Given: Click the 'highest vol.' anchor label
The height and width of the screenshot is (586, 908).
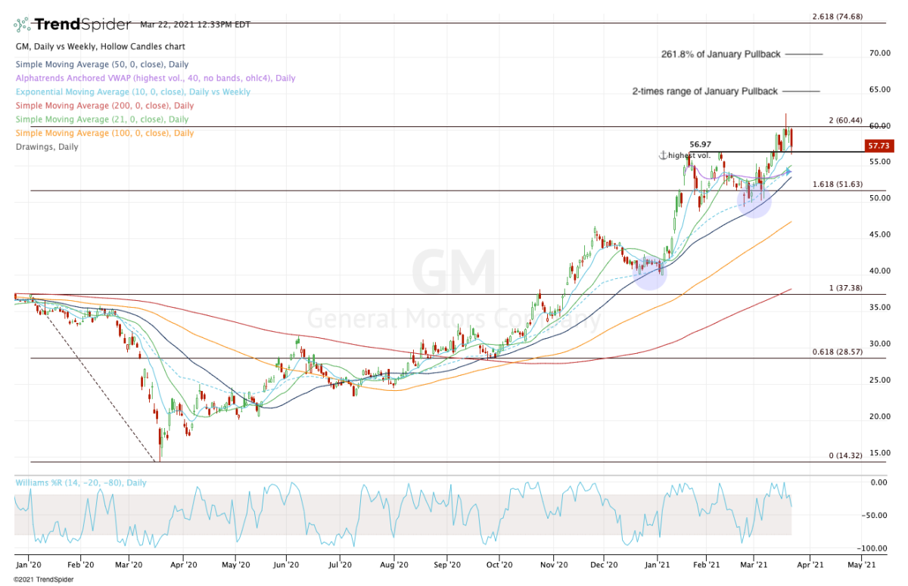Looking at the screenshot, I should [691, 155].
